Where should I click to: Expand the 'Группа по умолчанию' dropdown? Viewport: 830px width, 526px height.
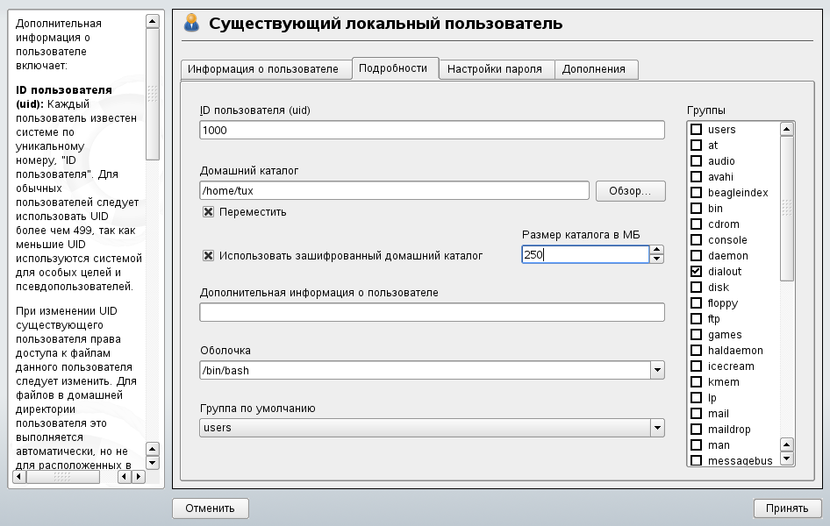point(656,428)
